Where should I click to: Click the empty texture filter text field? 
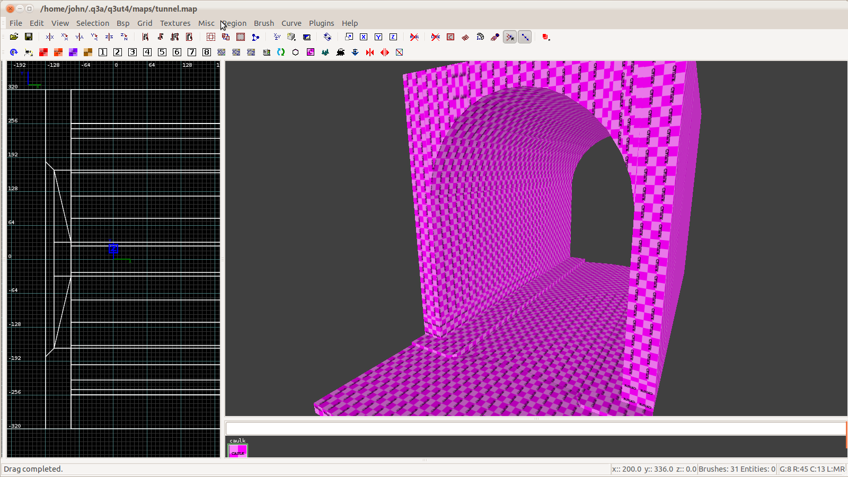click(535, 428)
